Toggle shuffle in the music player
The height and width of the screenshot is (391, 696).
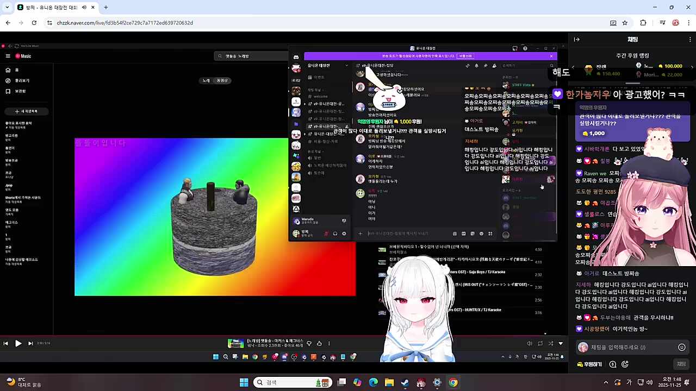click(550, 343)
